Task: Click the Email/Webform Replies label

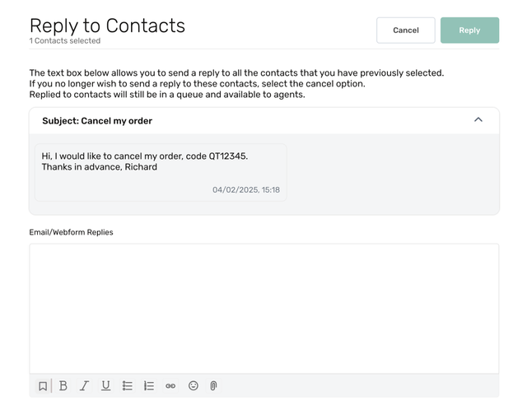Action: tap(71, 232)
